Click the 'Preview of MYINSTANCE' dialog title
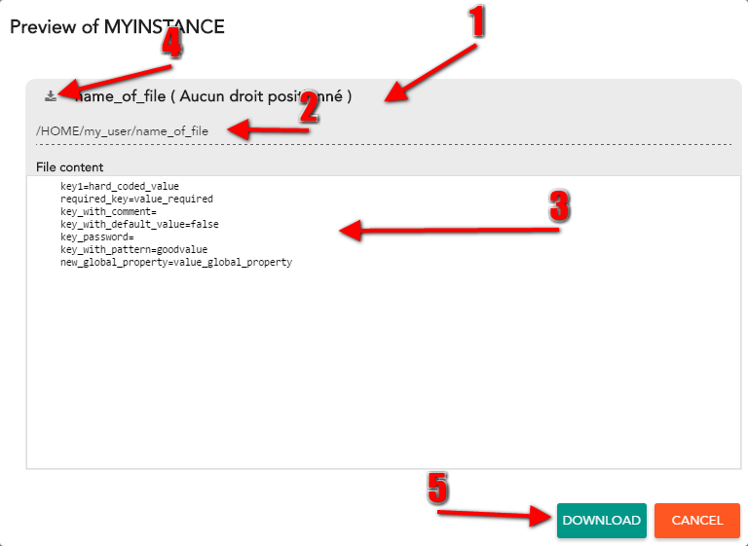 tap(117, 26)
